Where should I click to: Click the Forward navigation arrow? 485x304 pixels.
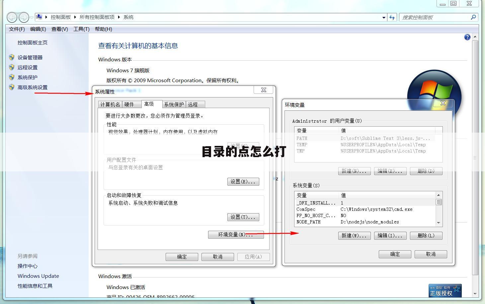[x=24, y=17]
